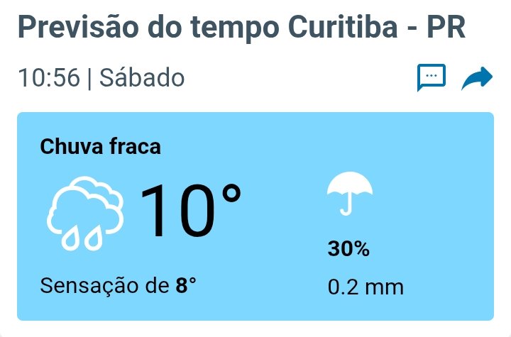Screen dimensions: 511x337
Task: Click the separator bar between time and day
Action: coord(90,78)
